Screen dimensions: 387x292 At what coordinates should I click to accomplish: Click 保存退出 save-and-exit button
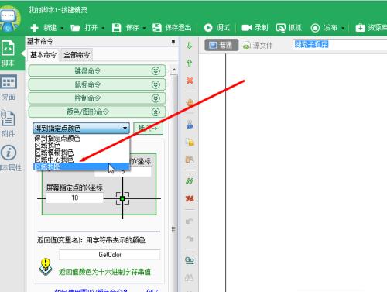[x=172, y=28]
